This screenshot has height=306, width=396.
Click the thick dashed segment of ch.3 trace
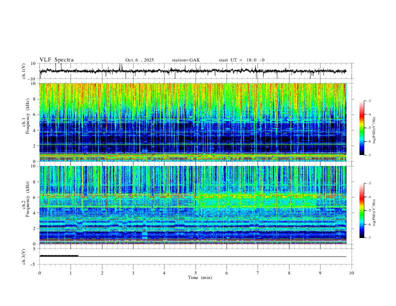point(59,256)
